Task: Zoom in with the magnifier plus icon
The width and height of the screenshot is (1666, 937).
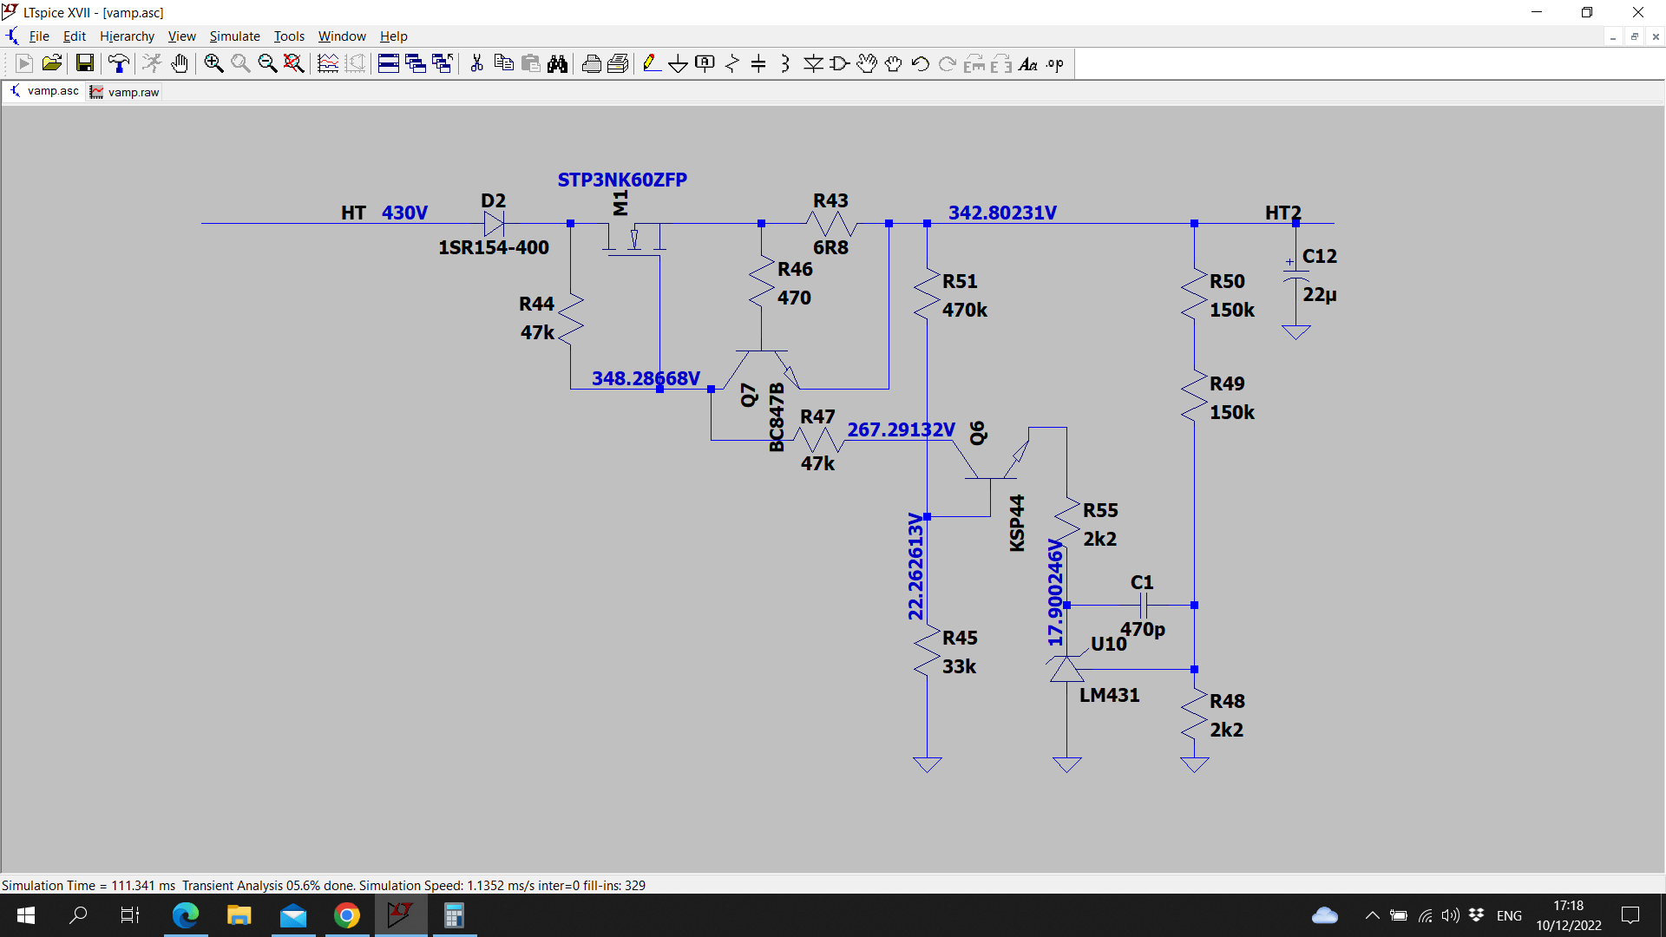Action: (x=213, y=63)
